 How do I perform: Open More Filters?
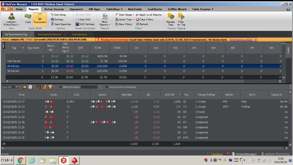tap(124, 24)
